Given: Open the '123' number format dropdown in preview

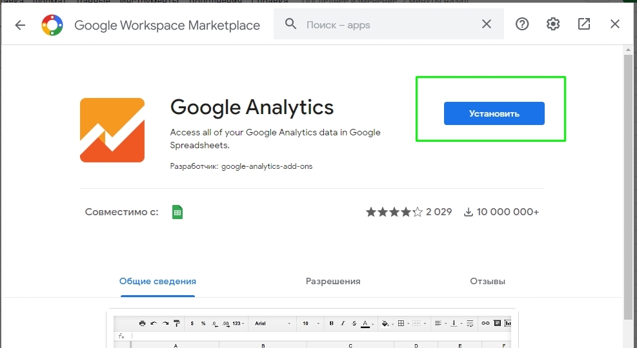Looking at the screenshot, I should (x=238, y=324).
